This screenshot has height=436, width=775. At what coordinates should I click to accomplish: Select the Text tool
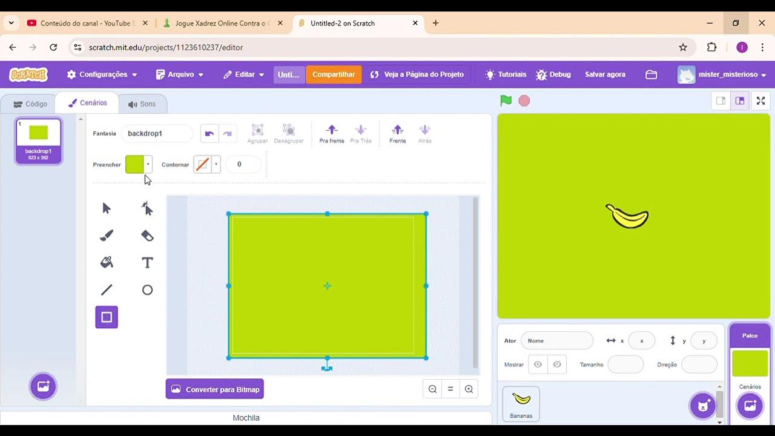coord(147,263)
